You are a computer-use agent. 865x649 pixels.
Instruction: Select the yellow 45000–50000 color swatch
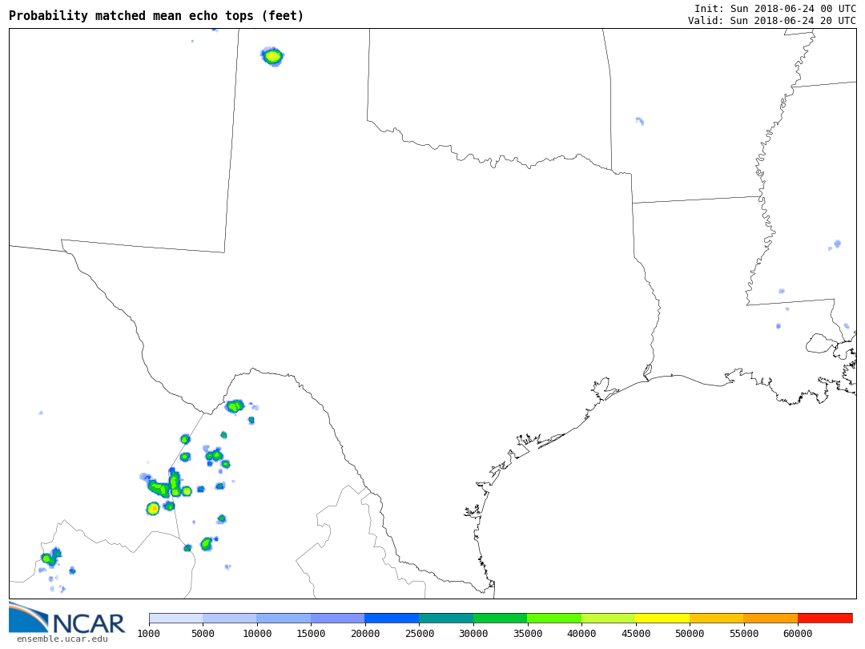tap(662, 619)
